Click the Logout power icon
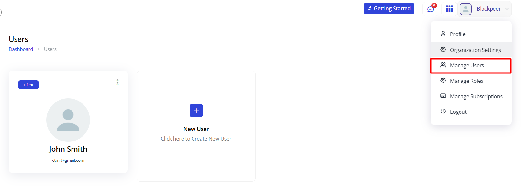 click(443, 112)
